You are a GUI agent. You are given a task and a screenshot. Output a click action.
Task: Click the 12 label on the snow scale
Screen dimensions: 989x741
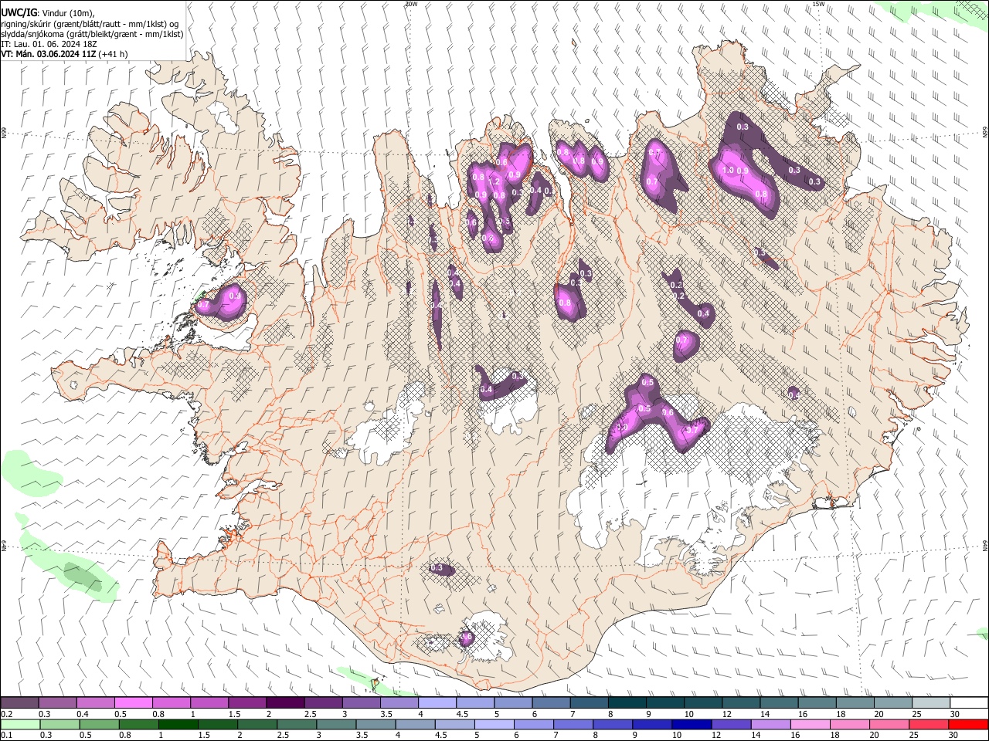726,714
